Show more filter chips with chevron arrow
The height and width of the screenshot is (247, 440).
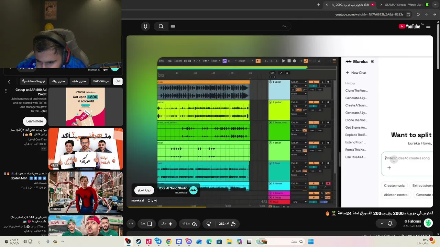click(x=9, y=82)
